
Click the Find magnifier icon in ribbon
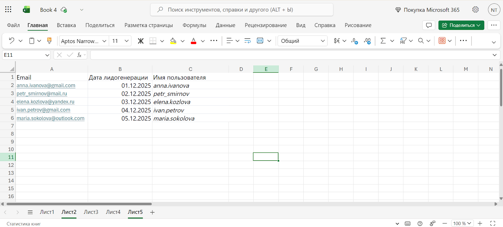click(x=421, y=41)
